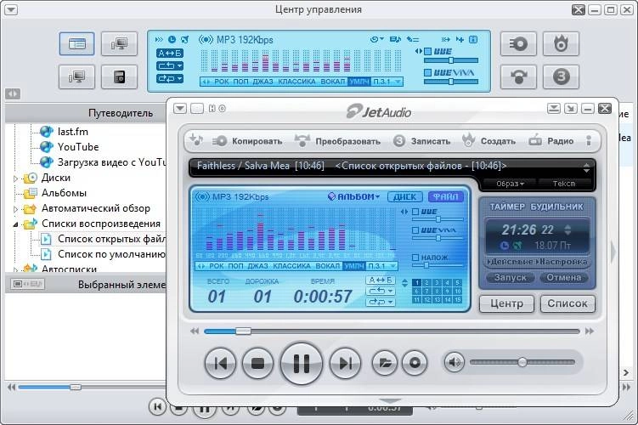Screen dimensions: 638x425
Task: Click the round record button in JetAudio controls
Action: (x=415, y=363)
